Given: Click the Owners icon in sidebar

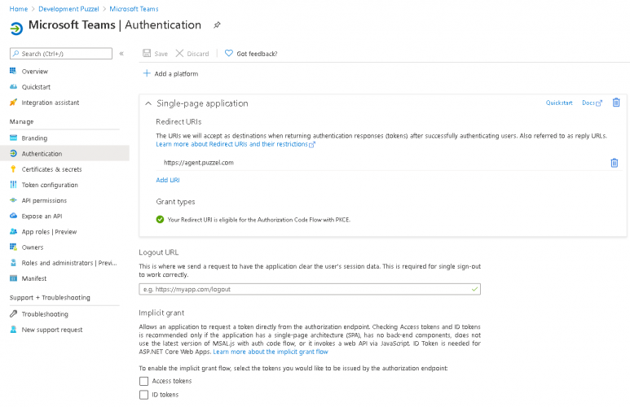Looking at the screenshot, I should 13,247.
